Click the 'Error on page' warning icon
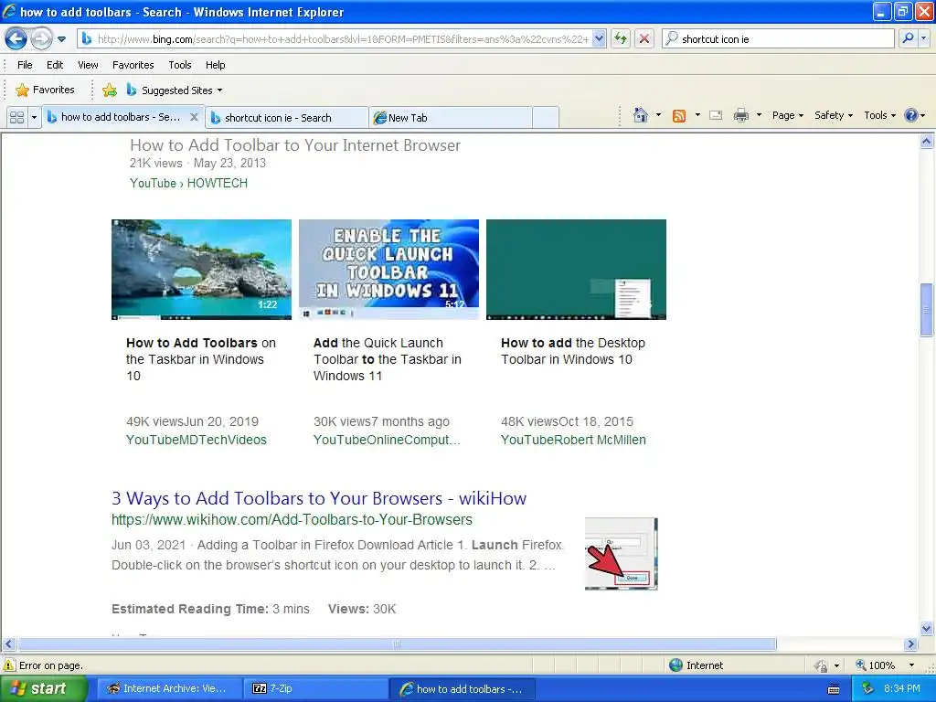 tap(9, 665)
